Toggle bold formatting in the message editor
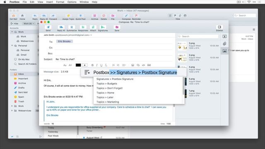This screenshot has width=265, height=149. click(92, 65)
